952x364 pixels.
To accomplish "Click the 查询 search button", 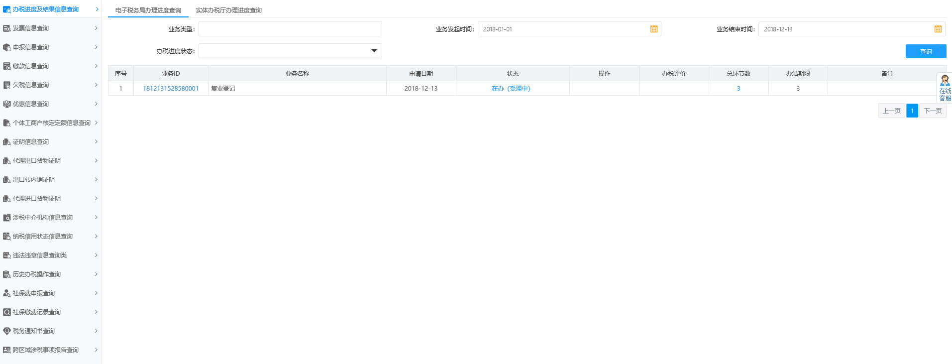I will click(926, 51).
